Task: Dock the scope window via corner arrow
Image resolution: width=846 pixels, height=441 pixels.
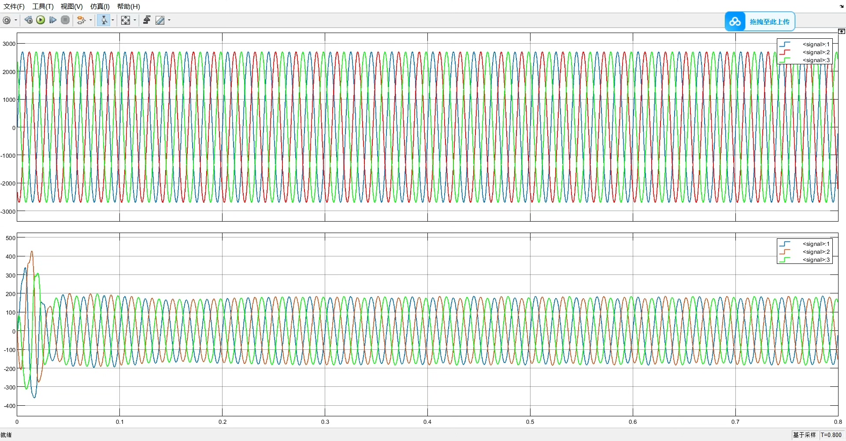Action: pyautogui.click(x=842, y=7)
